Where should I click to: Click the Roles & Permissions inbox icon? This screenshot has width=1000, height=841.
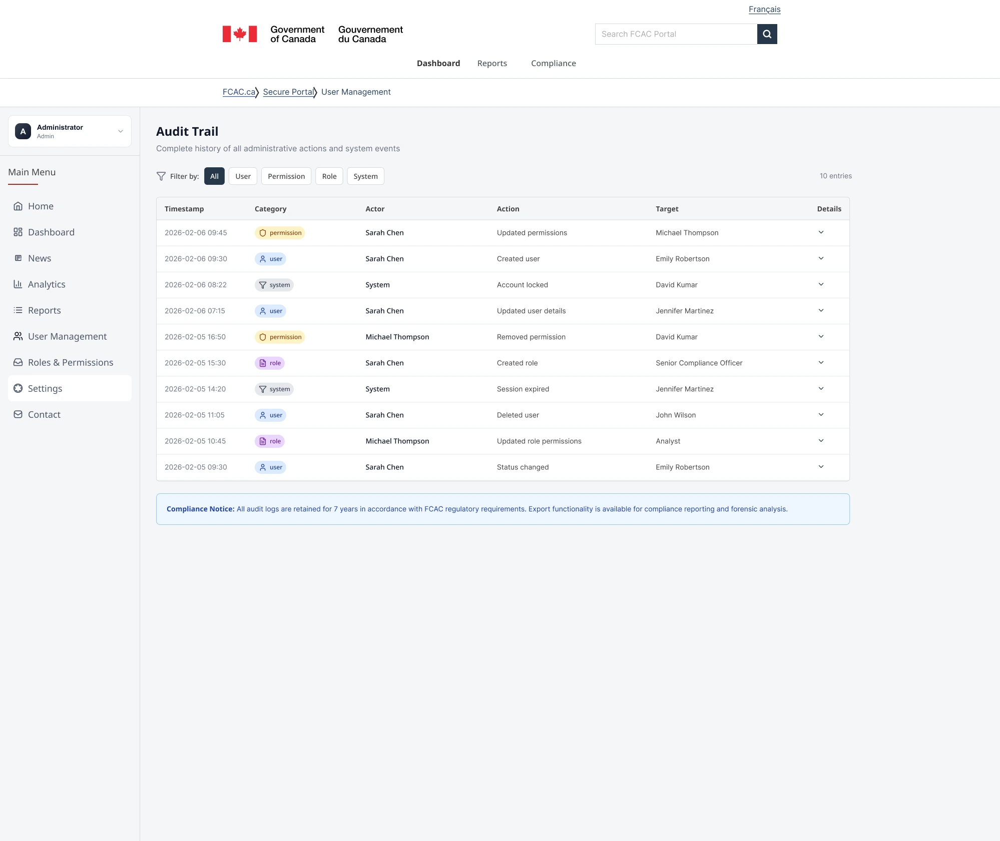tap(18, 362)
